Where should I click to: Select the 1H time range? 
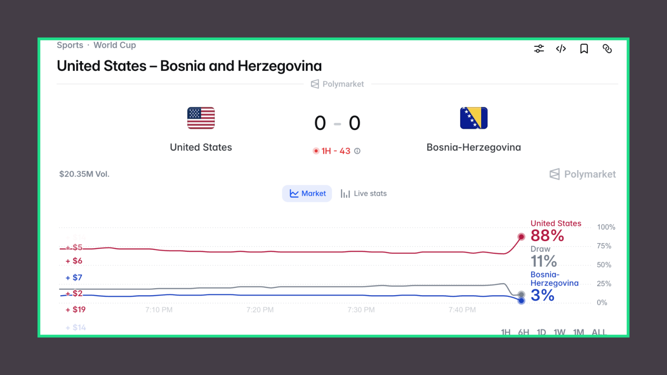coord(505,332)
